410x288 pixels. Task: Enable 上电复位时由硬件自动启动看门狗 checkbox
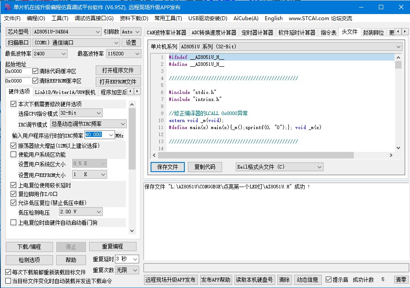point(13,222)
